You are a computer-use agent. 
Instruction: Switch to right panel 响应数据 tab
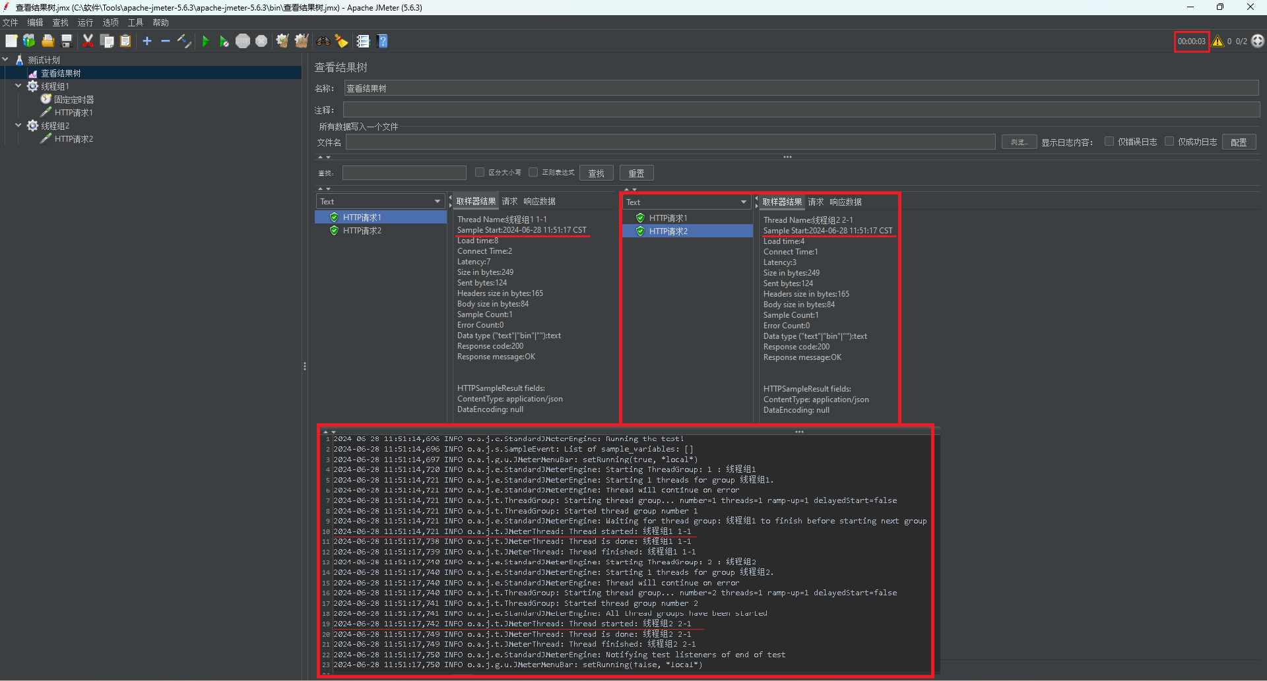click(x=845, y=202)
